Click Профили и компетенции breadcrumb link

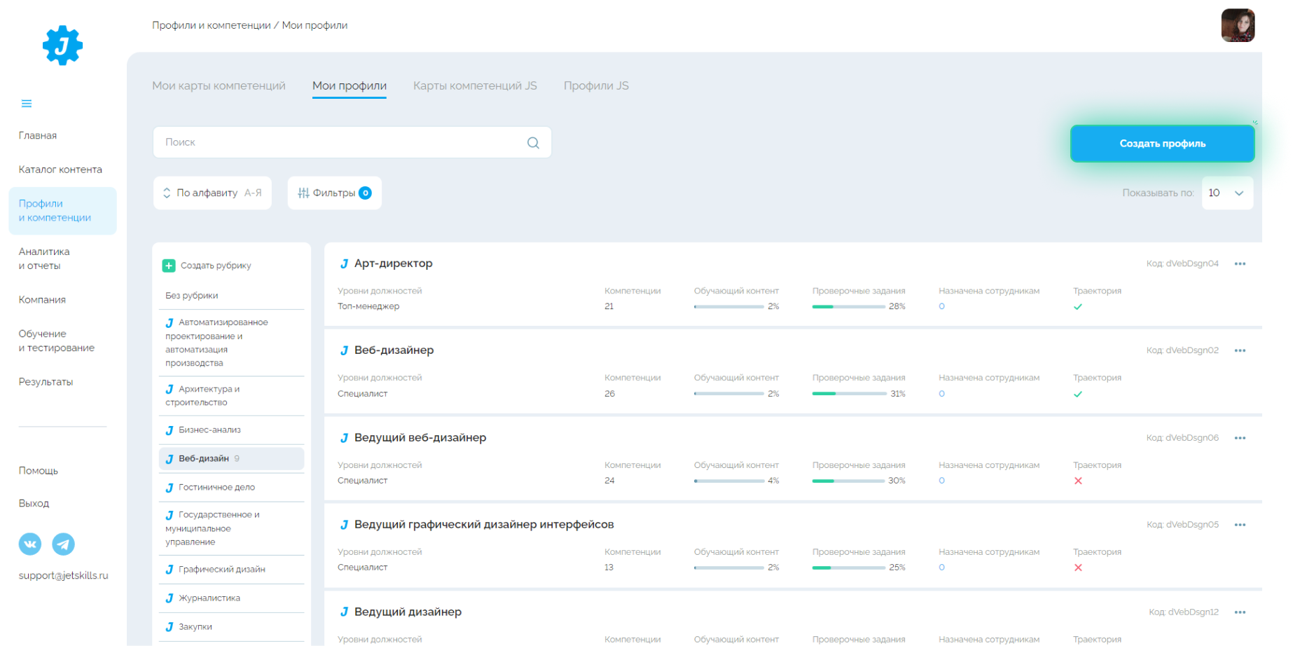click(212, 25)
